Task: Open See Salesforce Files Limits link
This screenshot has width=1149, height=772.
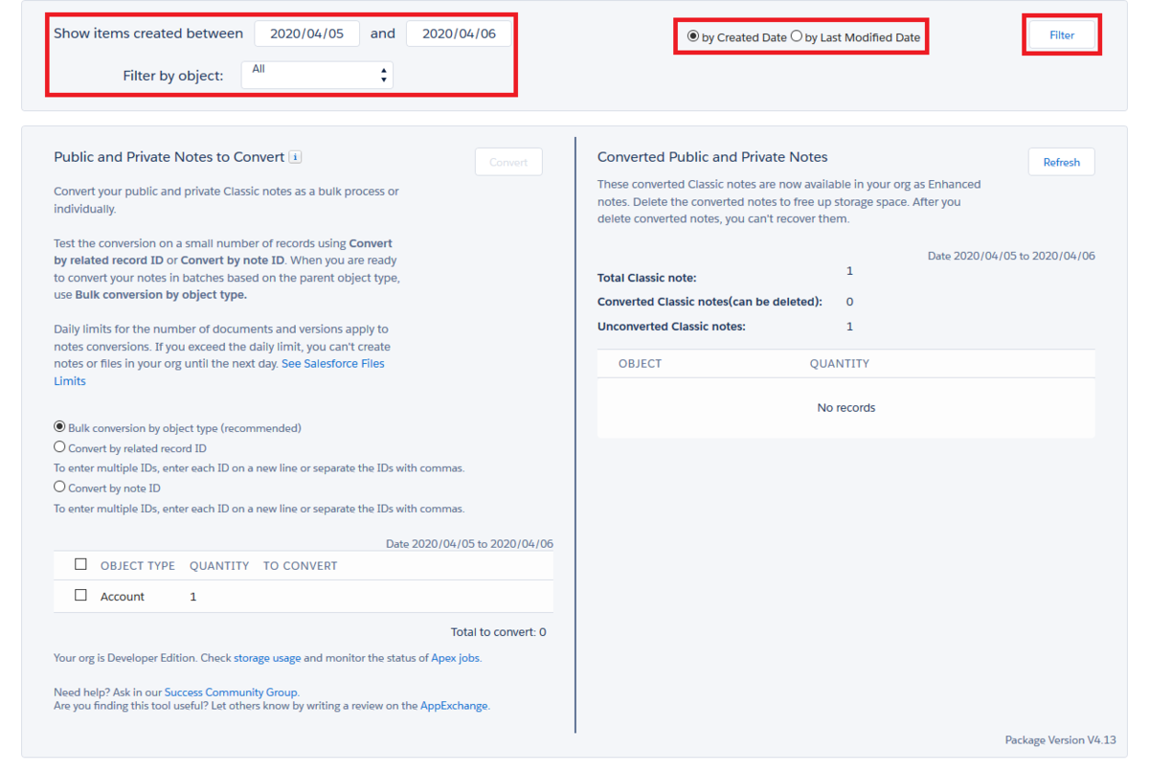Action: (333, 364)
